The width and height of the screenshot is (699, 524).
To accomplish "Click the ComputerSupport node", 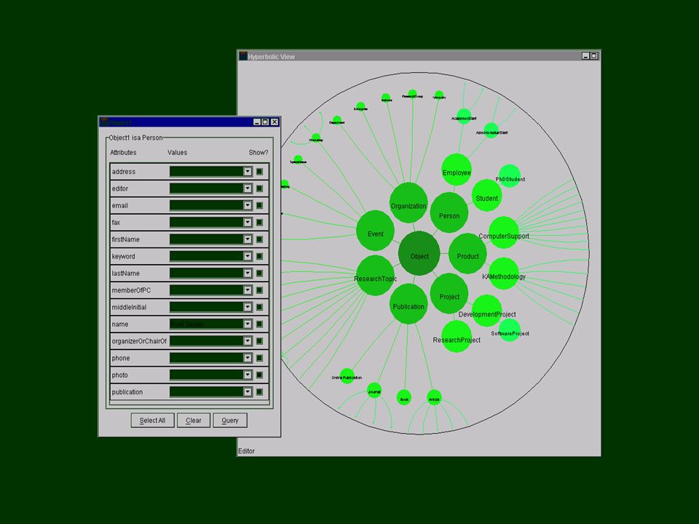I will pos(504,233).
